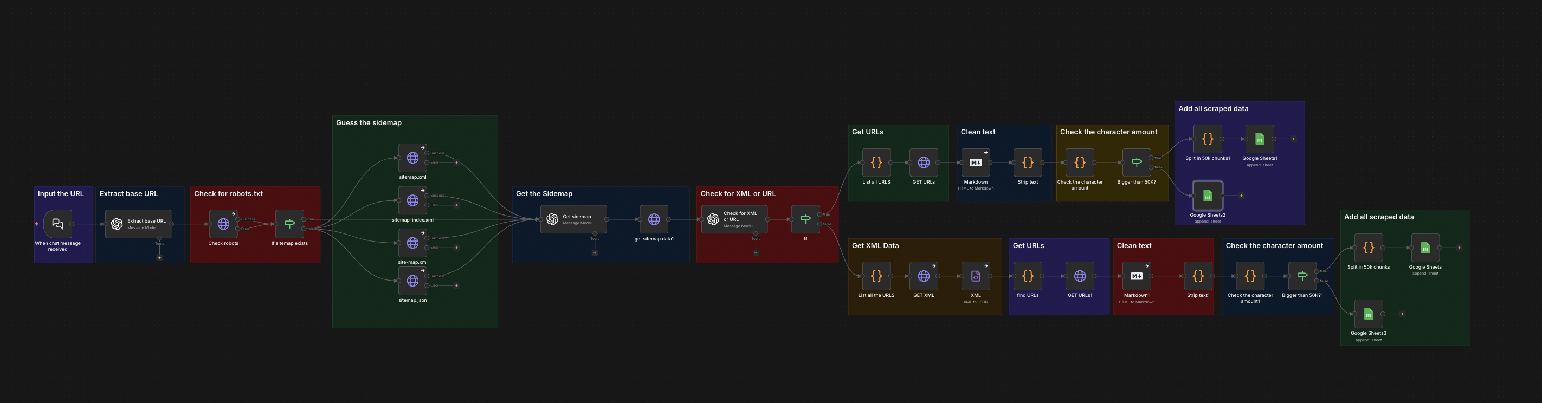Image resolution: width=1542 pixels, height=403 pixels.
Task: Add node on site-map.xml Error output
Action: point(456,248)
